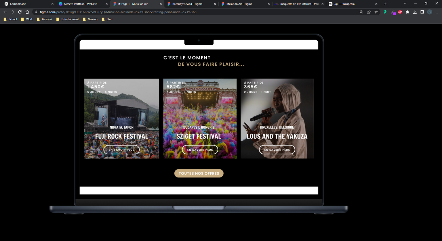Go back using the browser back arrow

click(5, 12)
